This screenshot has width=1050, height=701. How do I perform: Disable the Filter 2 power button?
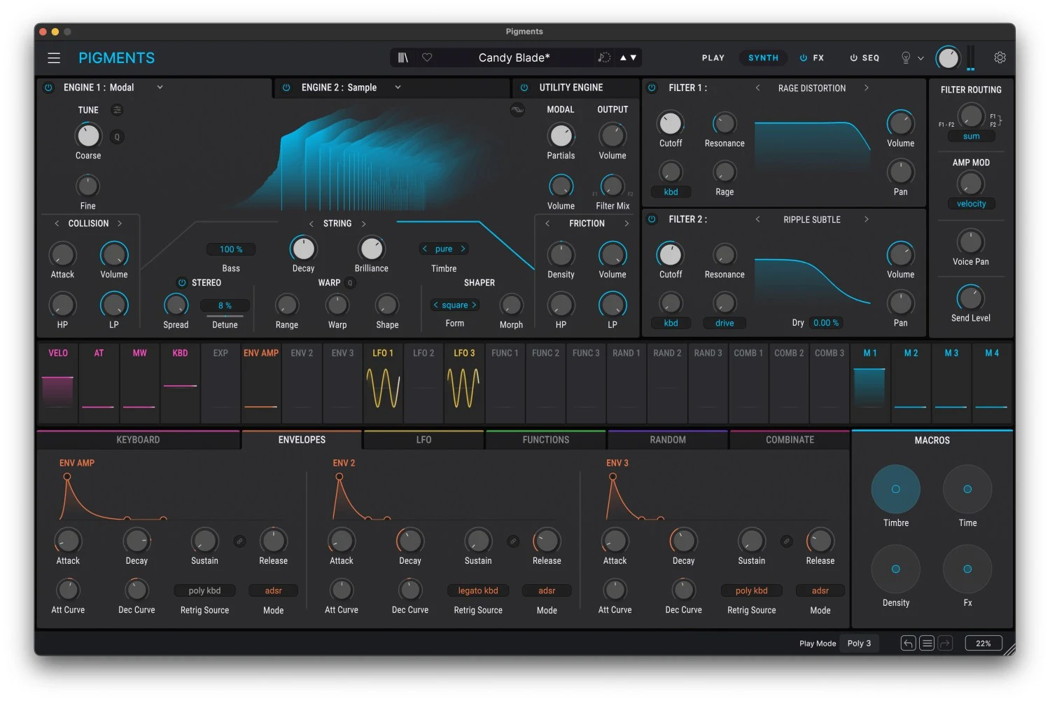coord(652,219)
